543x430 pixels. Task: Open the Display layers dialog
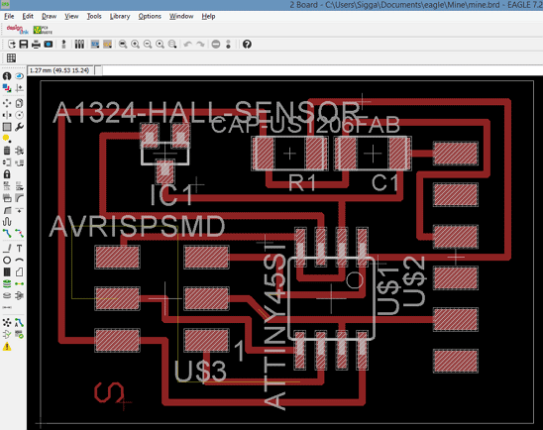point(7,88)
